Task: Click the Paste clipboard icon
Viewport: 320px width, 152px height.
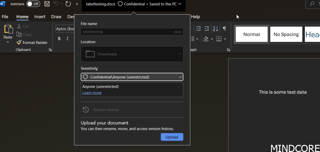Action: 8,30
